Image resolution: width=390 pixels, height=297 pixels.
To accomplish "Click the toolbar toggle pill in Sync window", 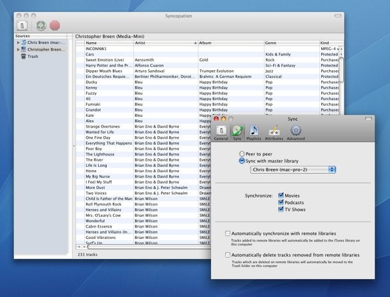I will 369,119.
